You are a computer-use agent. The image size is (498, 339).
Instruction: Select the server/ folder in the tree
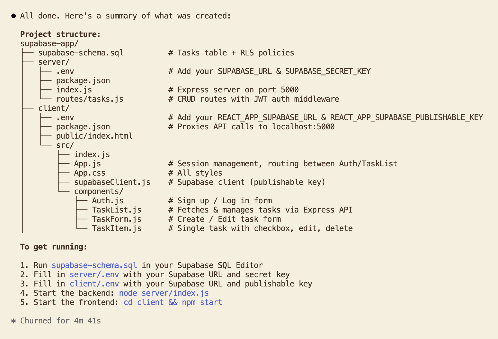(x=54, y=62)
